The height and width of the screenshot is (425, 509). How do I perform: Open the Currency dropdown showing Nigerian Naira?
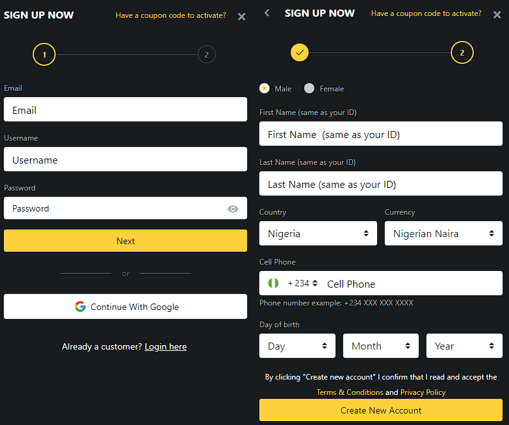(443, 234)
